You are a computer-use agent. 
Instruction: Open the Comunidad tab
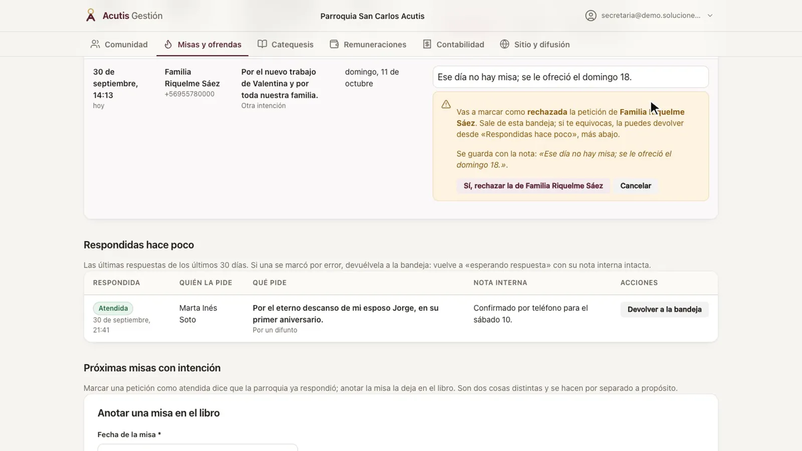coord(119,45)
